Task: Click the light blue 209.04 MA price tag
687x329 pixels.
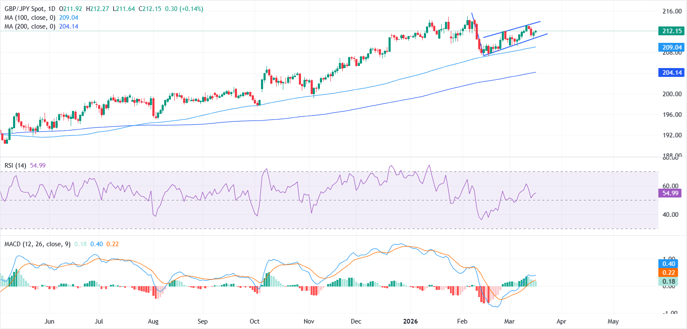Action: pyautogui.click(x=671, y=47)
